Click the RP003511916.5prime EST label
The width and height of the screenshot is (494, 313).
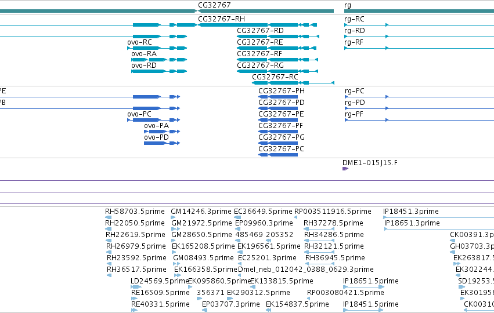coord(333,212)
